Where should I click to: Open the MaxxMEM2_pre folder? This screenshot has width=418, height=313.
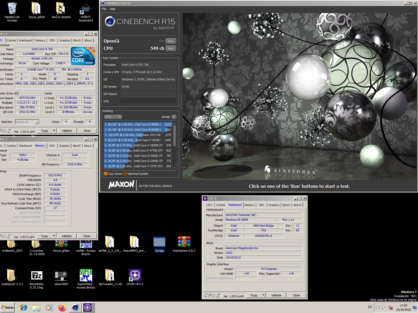click(135, 244)
